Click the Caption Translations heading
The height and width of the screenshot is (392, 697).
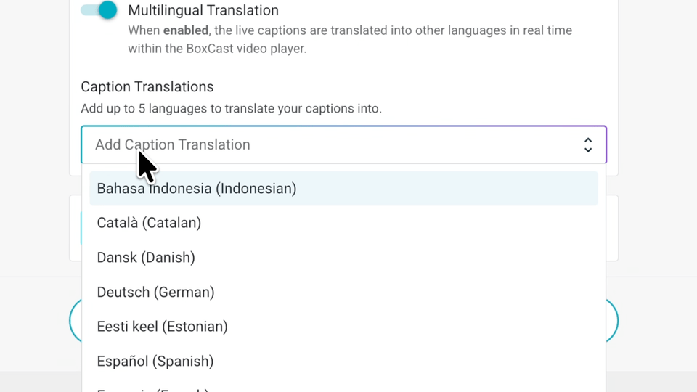147,87
